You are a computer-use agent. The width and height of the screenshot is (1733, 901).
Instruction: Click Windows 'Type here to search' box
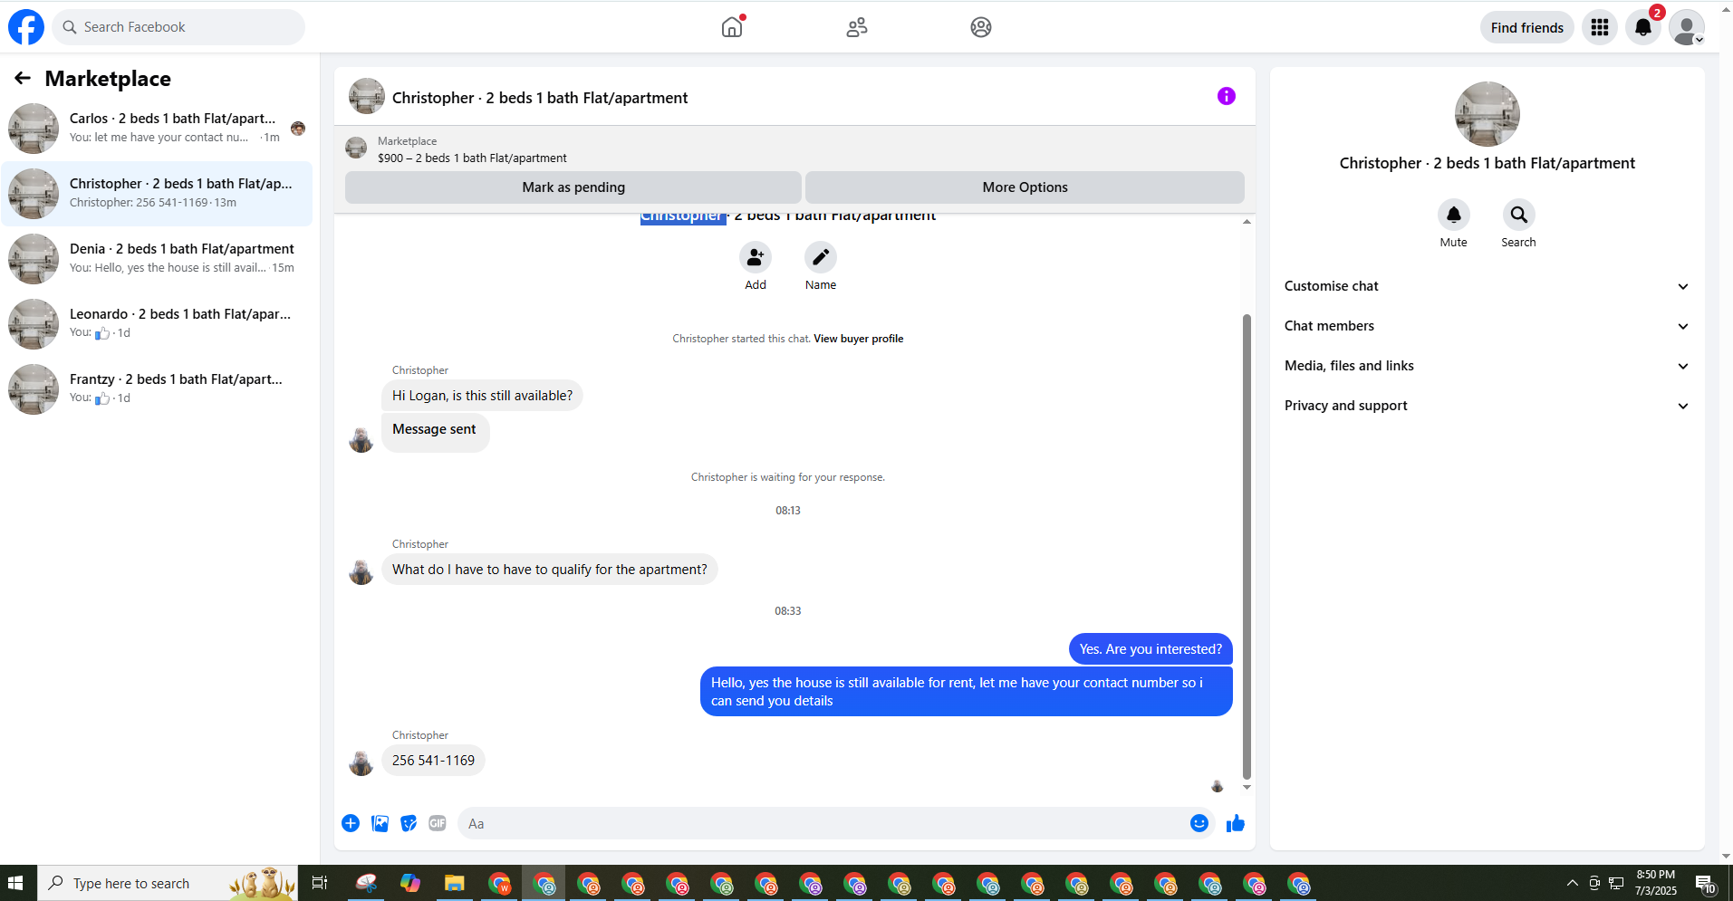tap(168, 883)
